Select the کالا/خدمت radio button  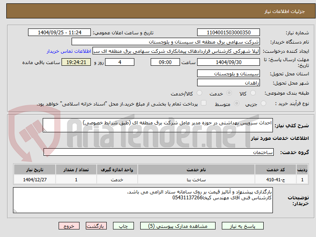pos(199,93)
